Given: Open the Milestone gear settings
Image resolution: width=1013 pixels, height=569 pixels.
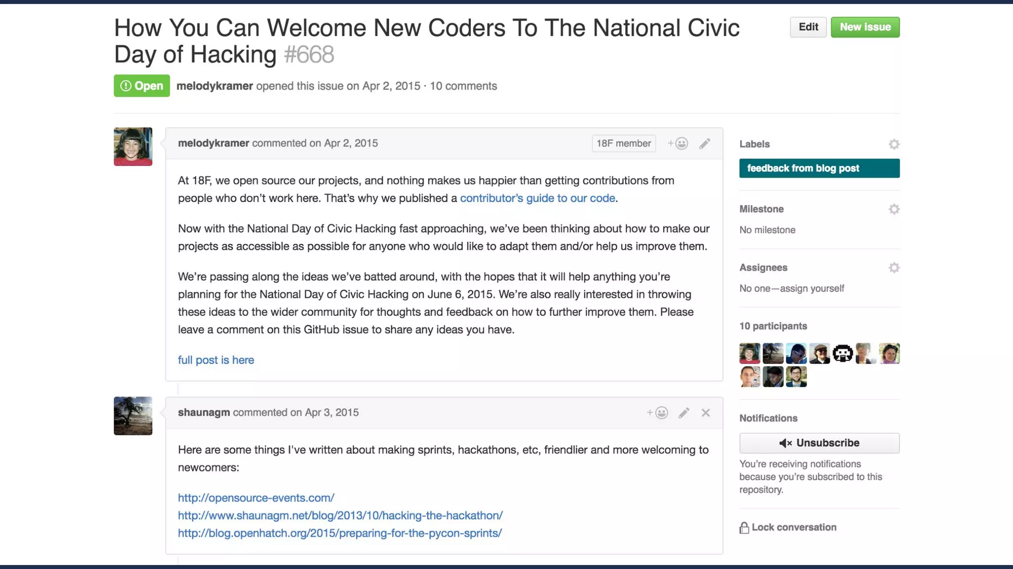Looking at the screenshot, I should (x=894, y=209).
